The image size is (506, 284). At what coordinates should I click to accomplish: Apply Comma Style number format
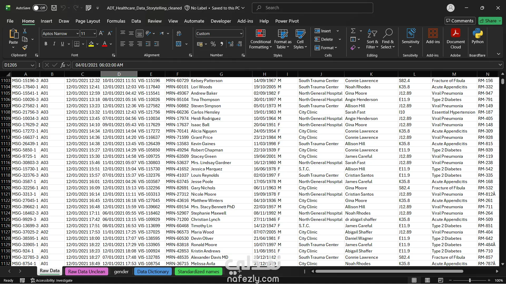pos(222,44)
